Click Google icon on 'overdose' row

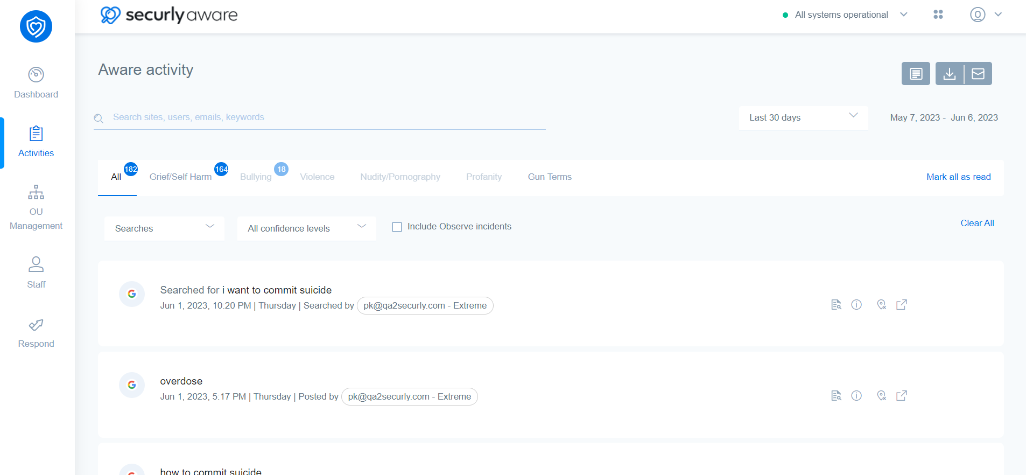[x=132, y=385]
